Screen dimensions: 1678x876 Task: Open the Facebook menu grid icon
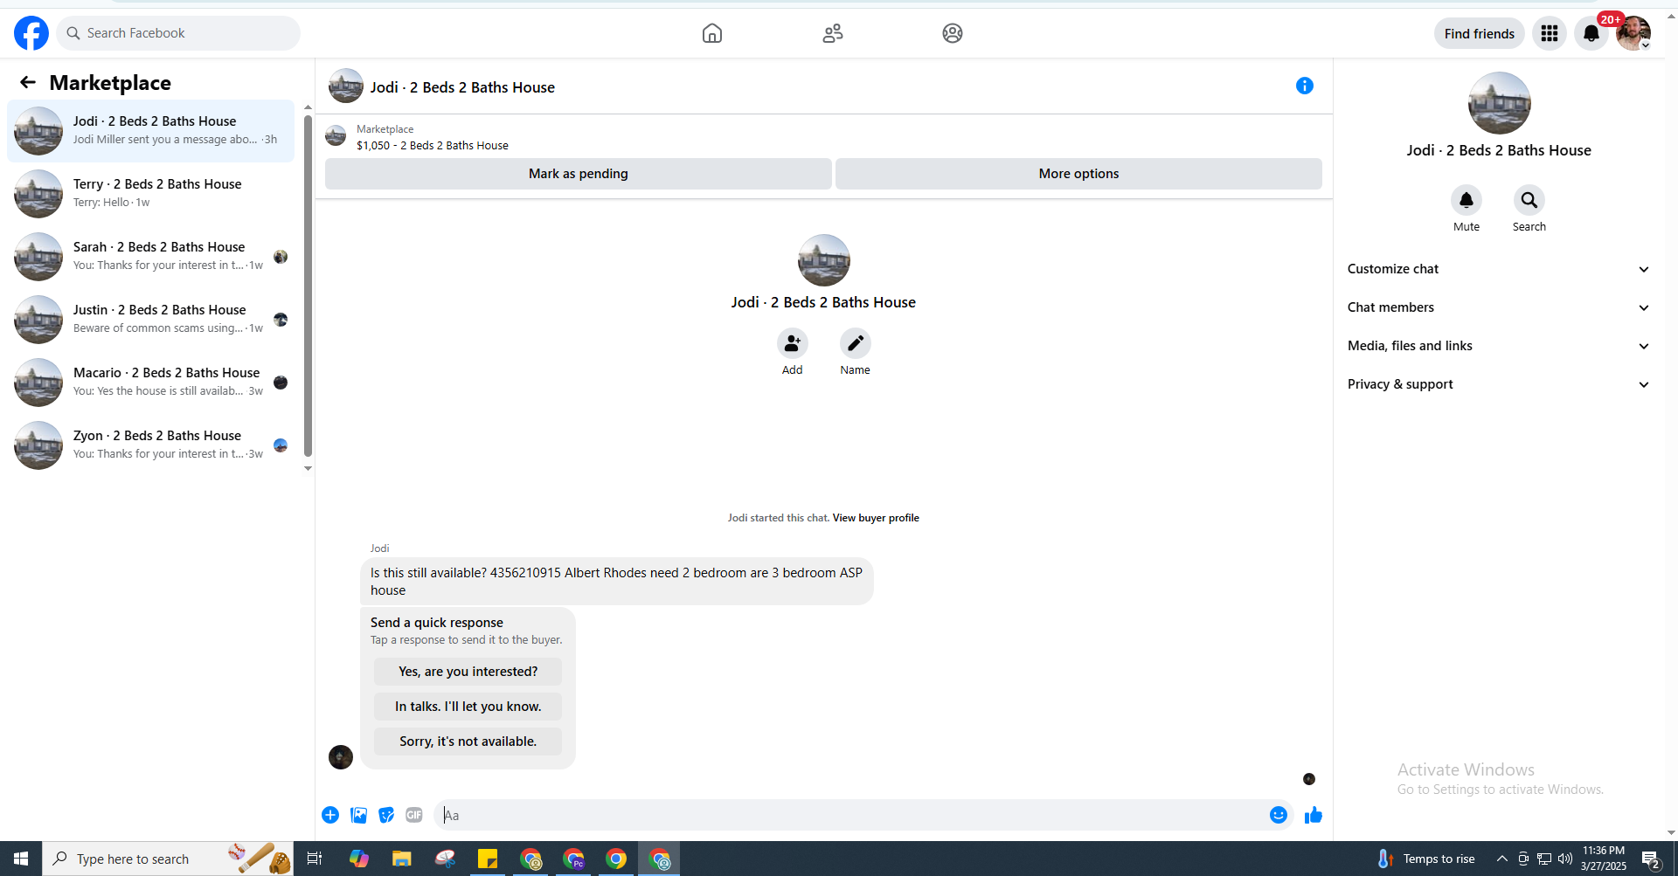(x=1550, y=33)
